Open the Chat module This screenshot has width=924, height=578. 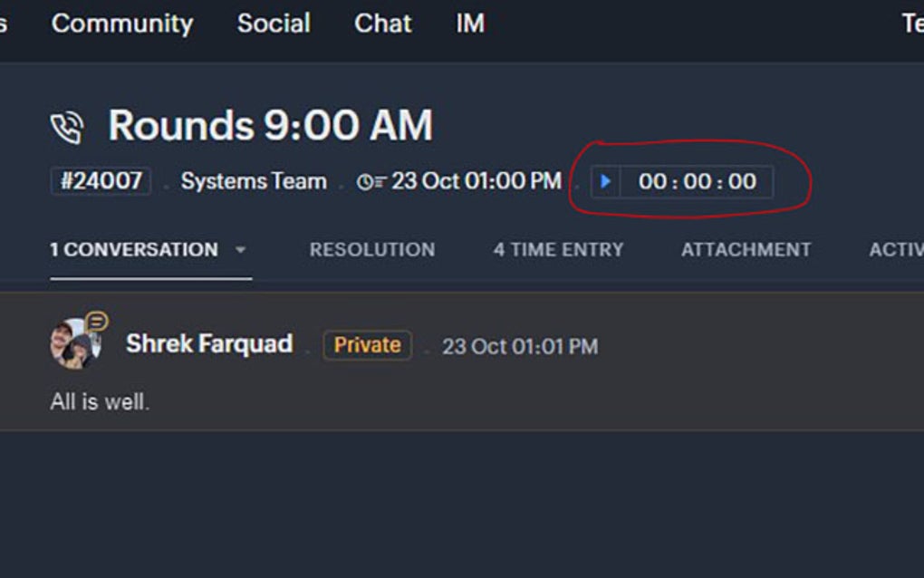click(382, 24)
